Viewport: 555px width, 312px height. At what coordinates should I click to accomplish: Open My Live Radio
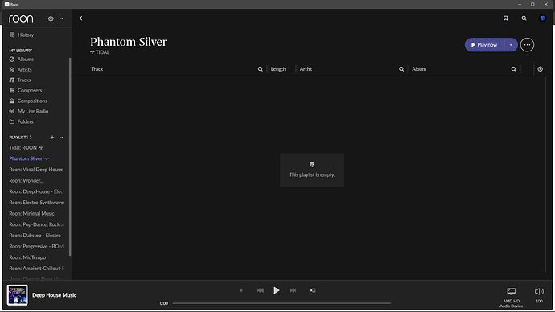29,111
